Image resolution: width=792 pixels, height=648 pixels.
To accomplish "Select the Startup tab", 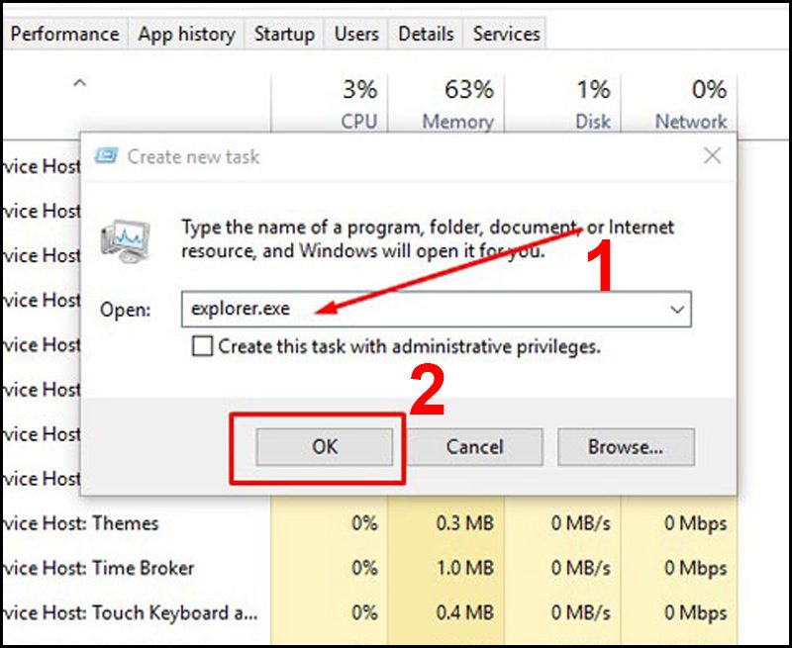I will [x=283, y=34].
